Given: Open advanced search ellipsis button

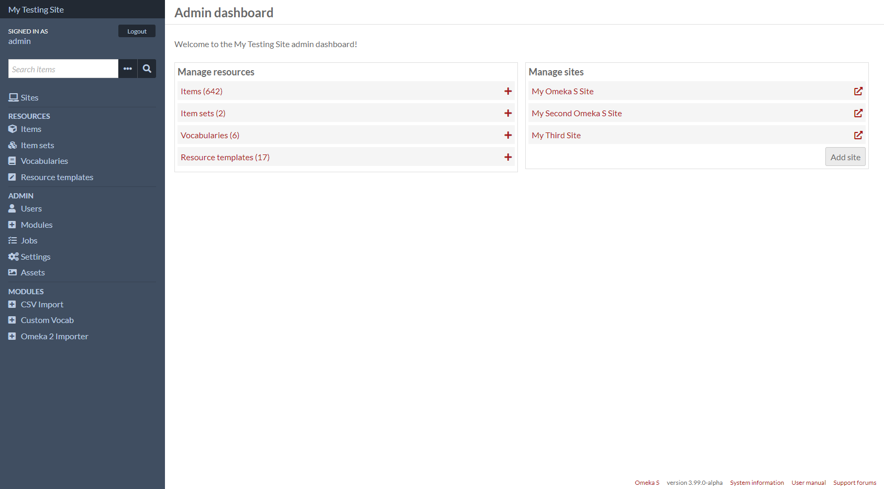Looking at the screenshot, I should click(x=128, y=69).
